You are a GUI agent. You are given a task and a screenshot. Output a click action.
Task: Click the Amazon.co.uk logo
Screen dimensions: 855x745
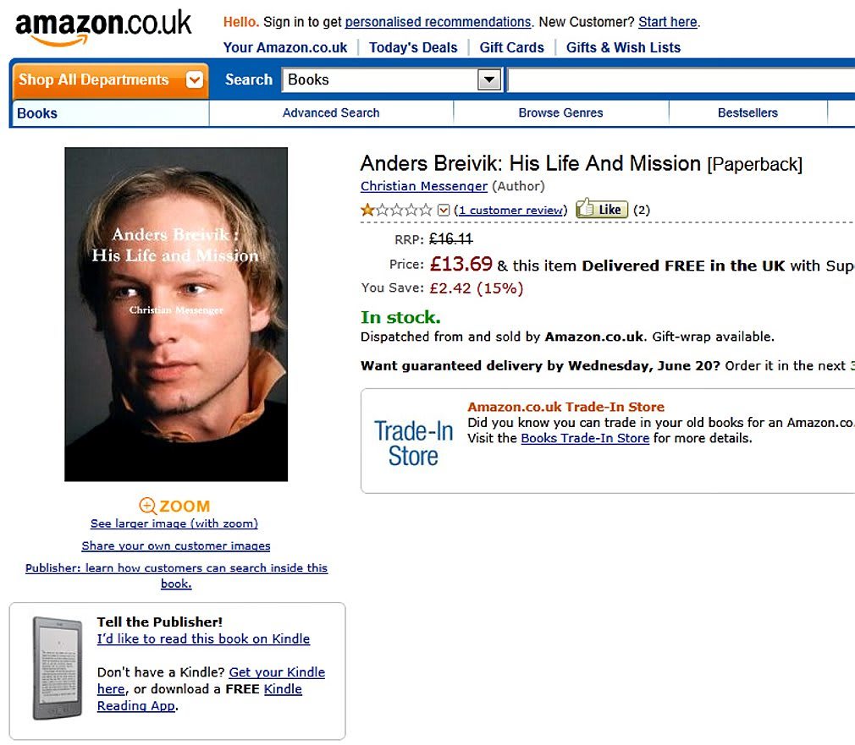103,27
